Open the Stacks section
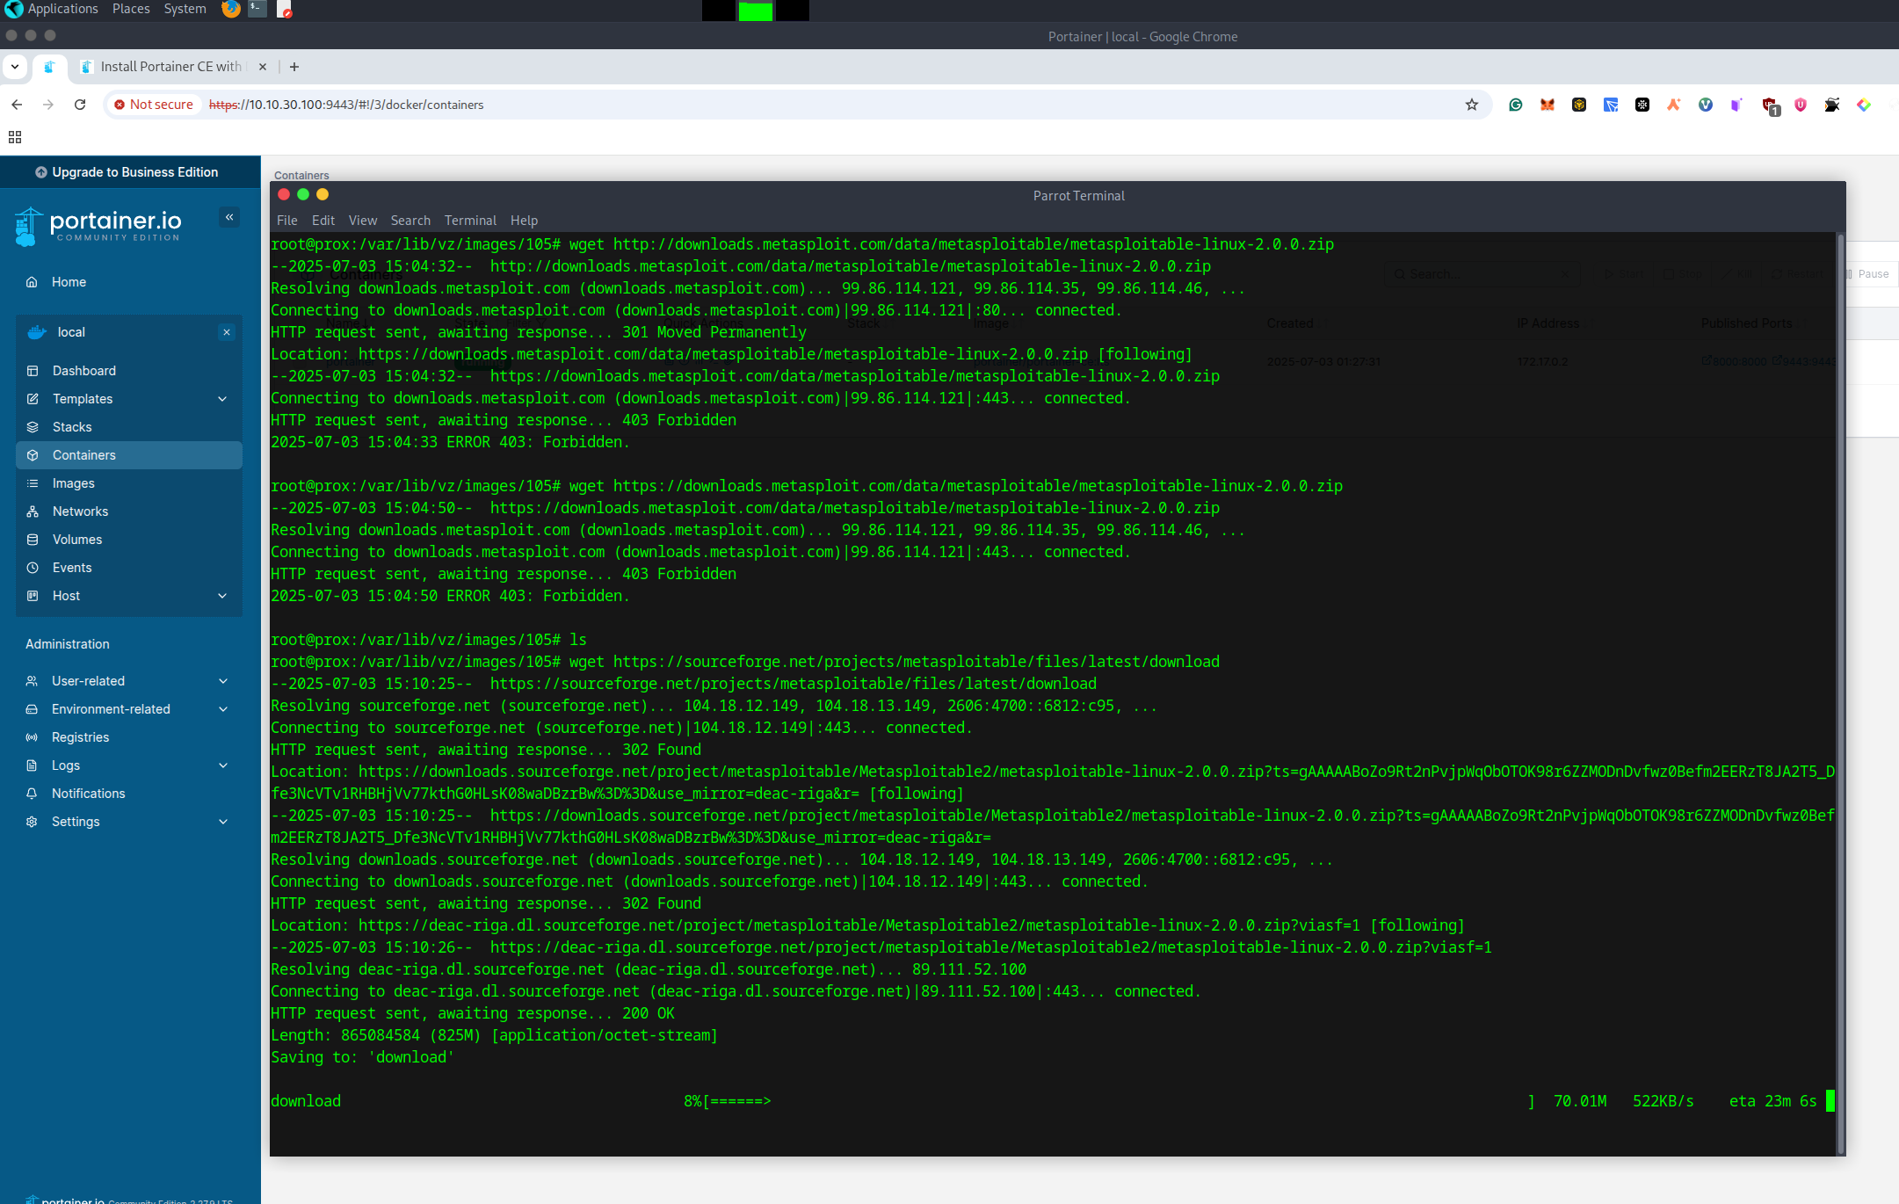1899x1204 pixels. pyautogui.click(x=72, y=426)
